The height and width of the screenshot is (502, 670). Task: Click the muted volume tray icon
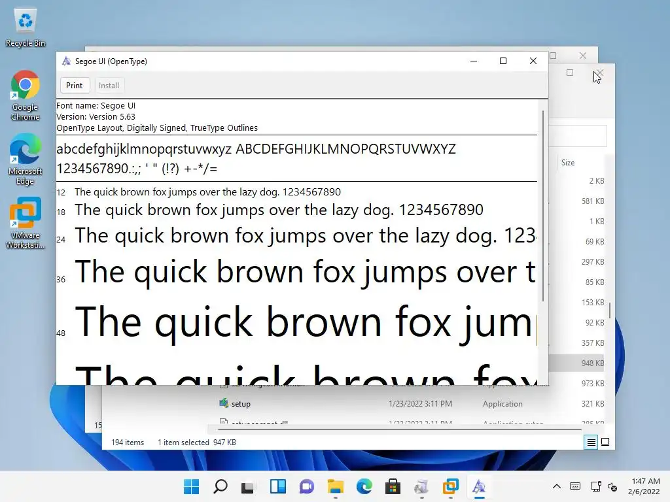tap(612, 486)
